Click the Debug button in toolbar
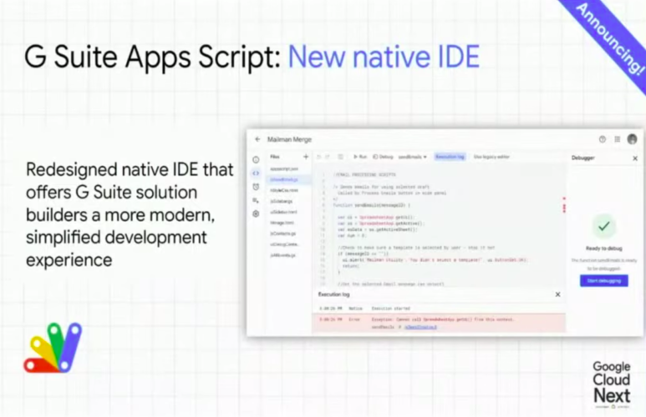This screenshot has width=646, height=417. (x=383, y=157)
